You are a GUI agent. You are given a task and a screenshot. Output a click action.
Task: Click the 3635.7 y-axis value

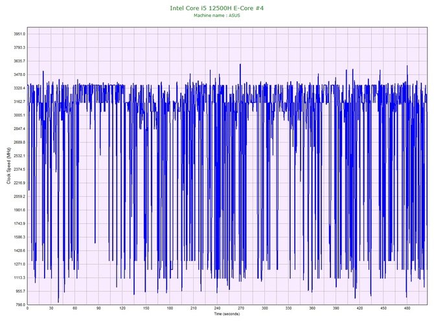click(19, 61)
